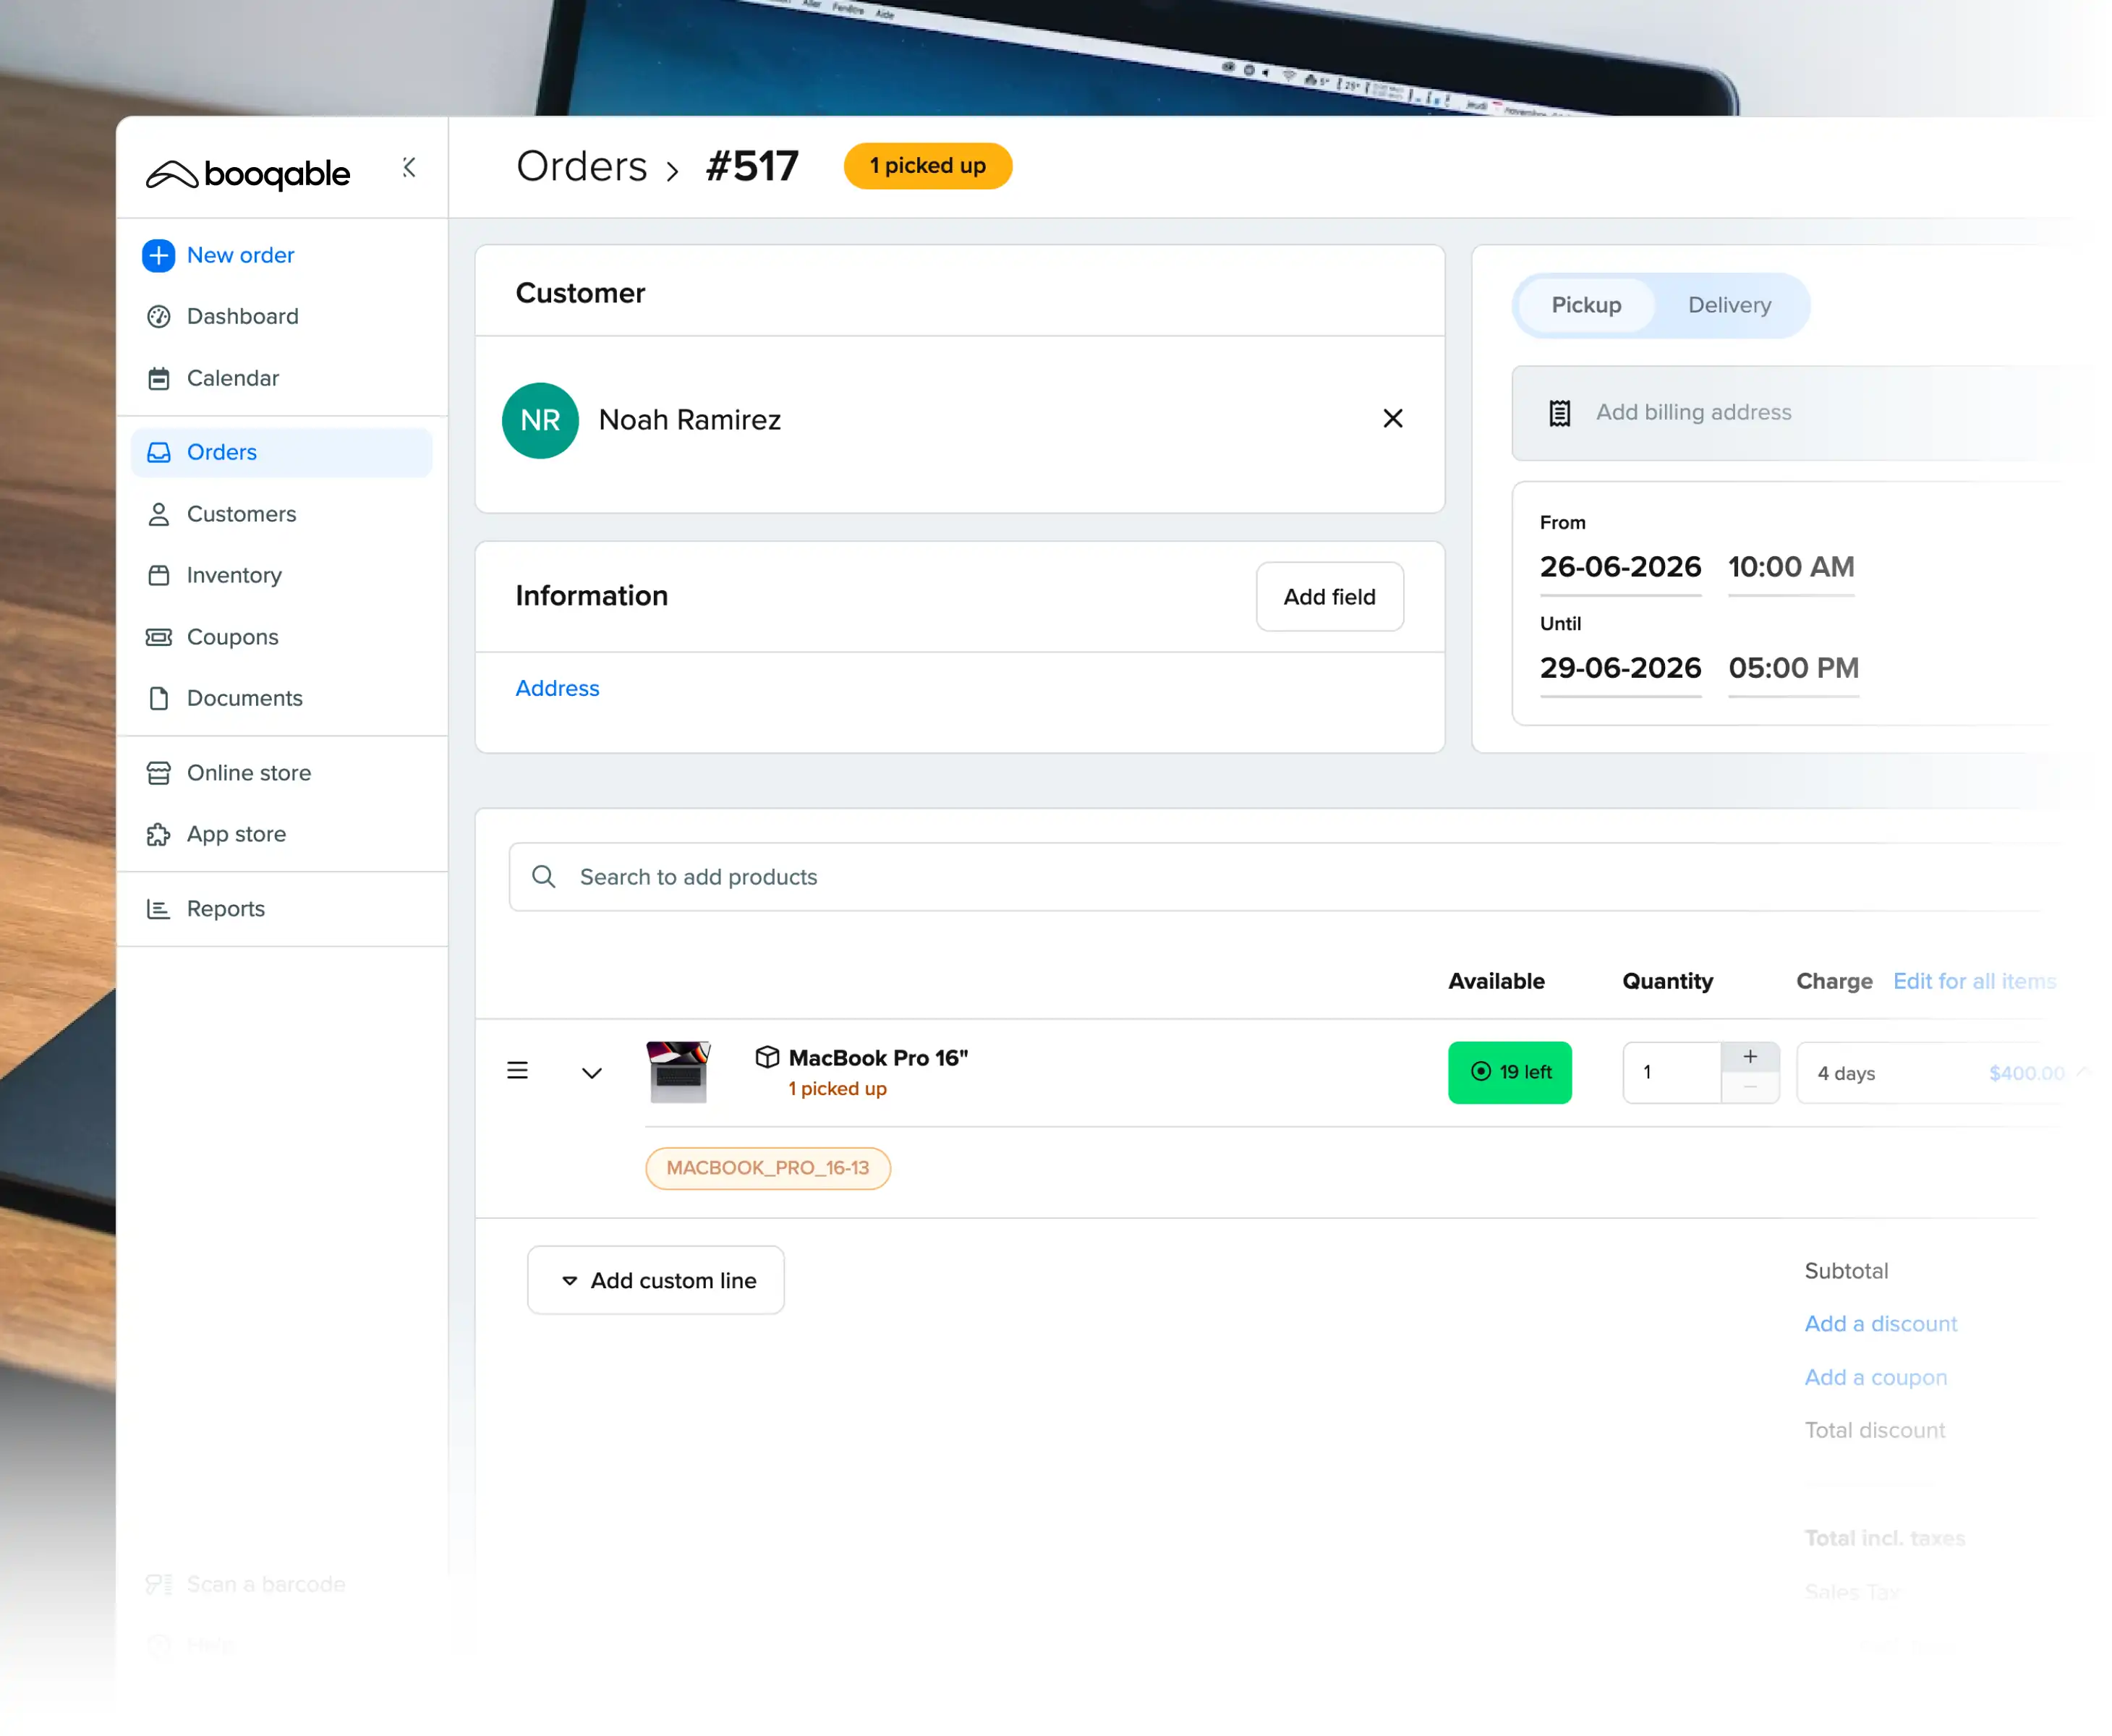Click the customer name Noah Ramirez

point(690,420)
